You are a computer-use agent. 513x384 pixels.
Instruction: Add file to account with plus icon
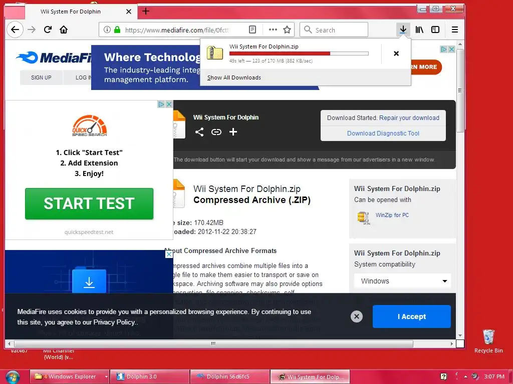pos(233,132)
